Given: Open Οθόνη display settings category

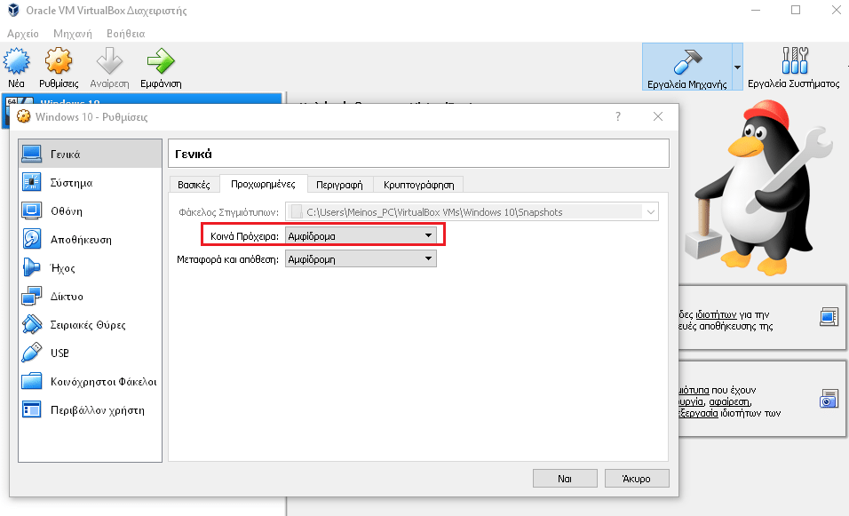Looking at the screenshot, I should point(90,210).
